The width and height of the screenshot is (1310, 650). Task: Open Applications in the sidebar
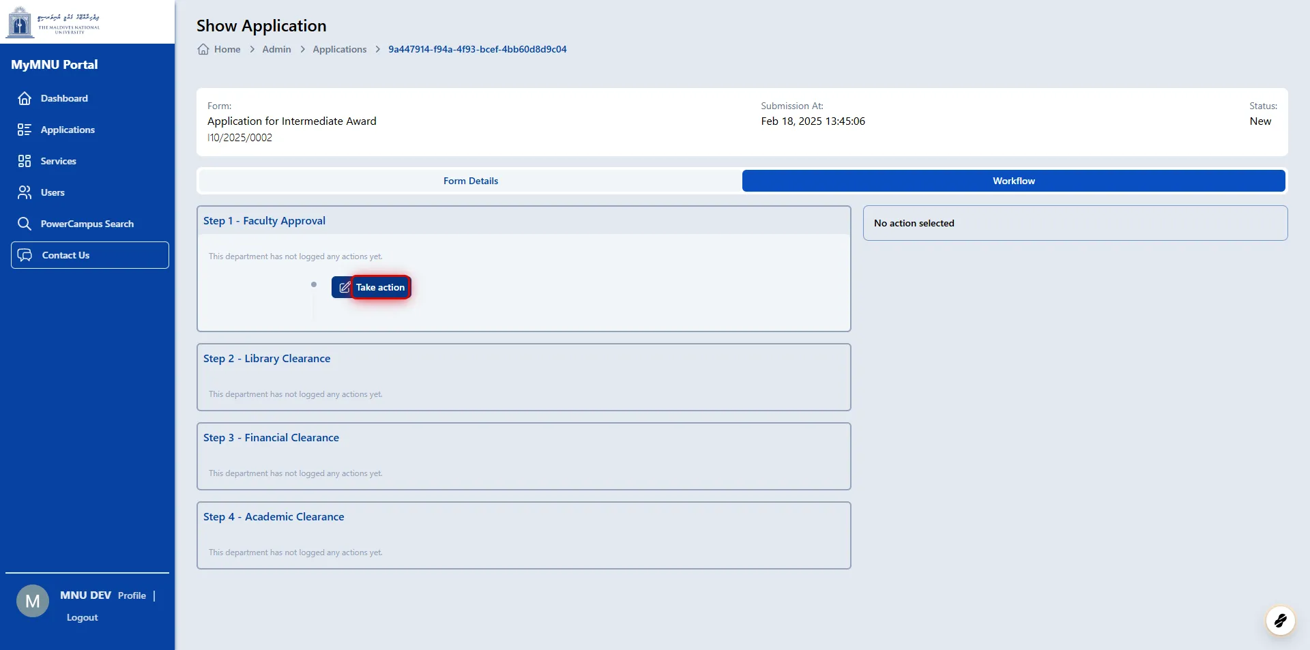(68, 130)
